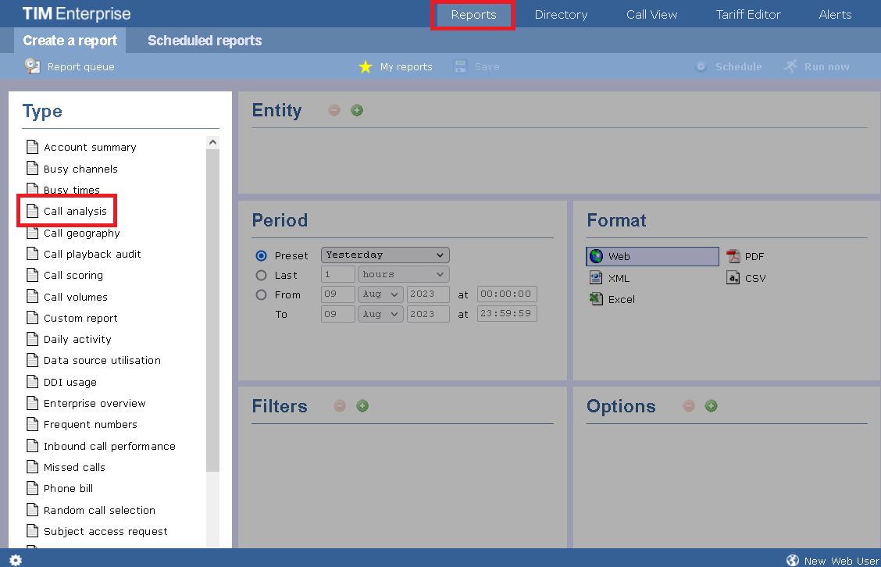881x567 pixels.
Task: Select PDF output format
Action: pos(752,256)
